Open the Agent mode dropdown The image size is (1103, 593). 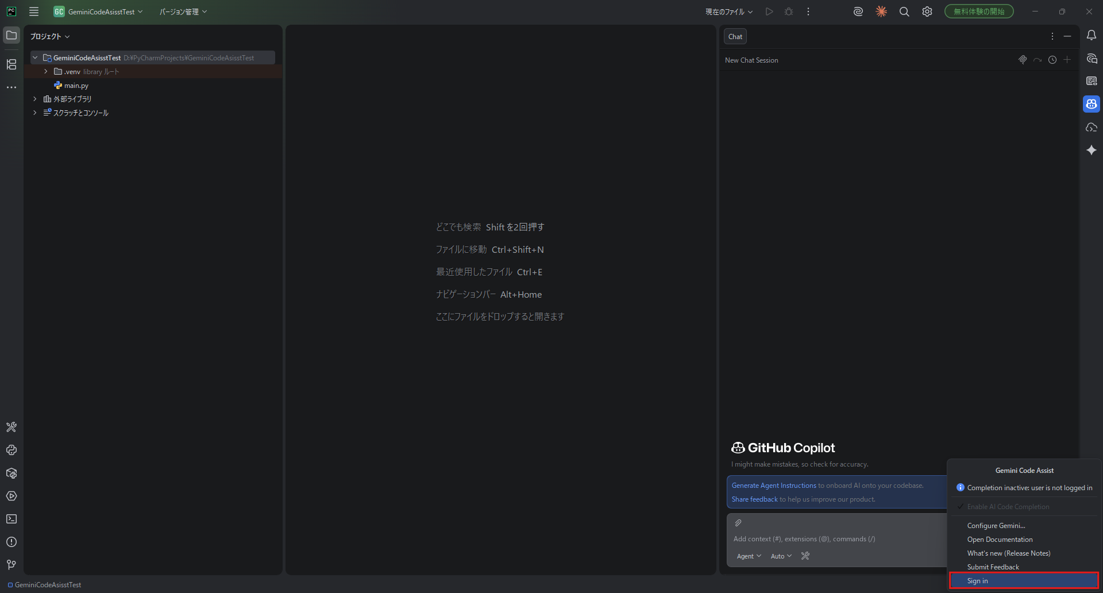coord(749,556)
